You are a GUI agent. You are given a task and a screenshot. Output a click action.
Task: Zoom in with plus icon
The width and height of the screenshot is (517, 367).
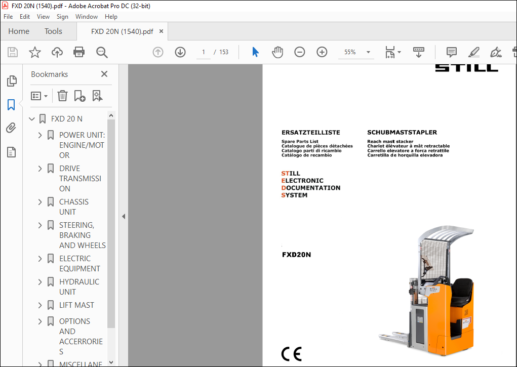(x=322, y=52)
